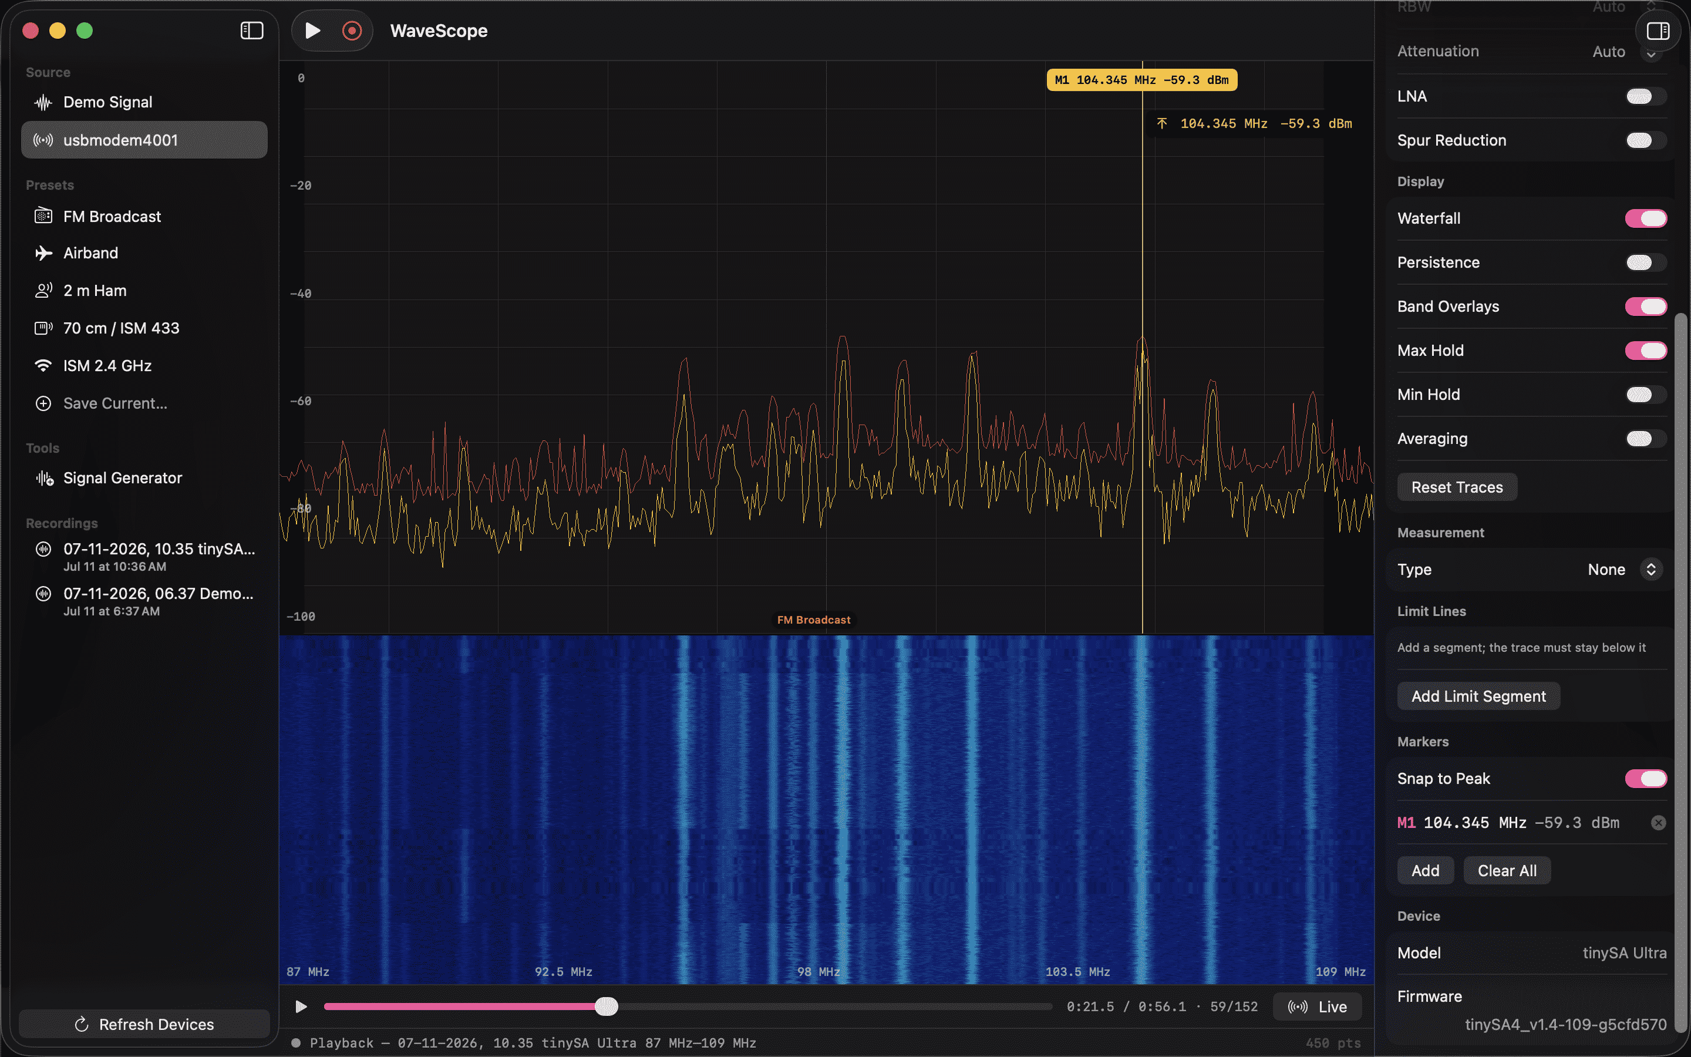Click Refresh Devices
This screenshot has height=1057, width=1691.
point(144,1024)
